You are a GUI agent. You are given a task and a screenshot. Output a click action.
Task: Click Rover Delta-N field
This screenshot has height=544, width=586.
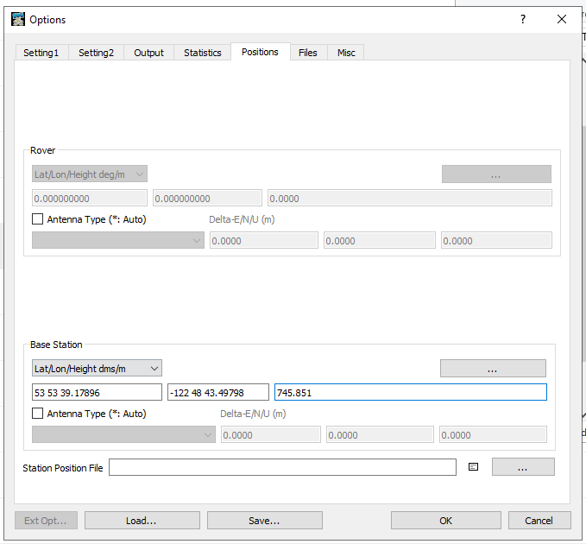380,240
